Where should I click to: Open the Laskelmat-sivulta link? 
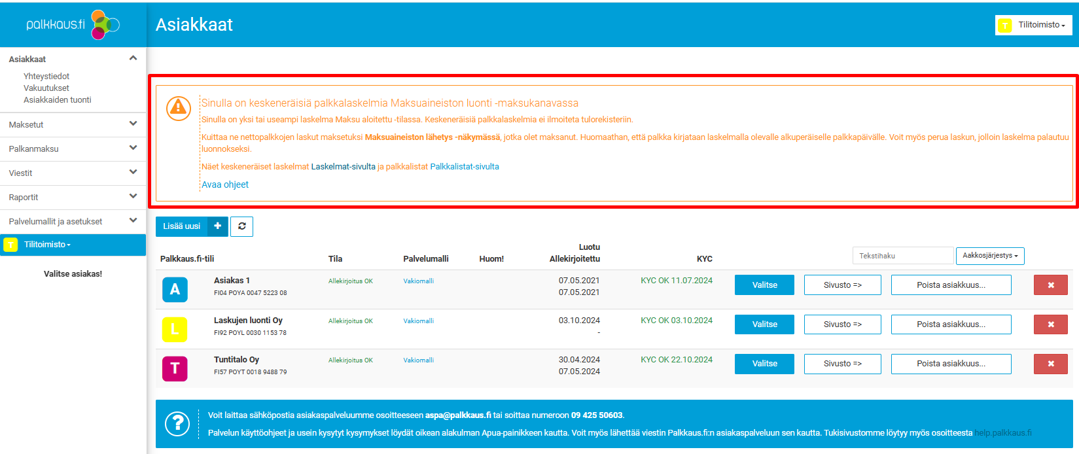point(344,167)
